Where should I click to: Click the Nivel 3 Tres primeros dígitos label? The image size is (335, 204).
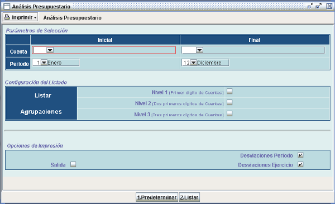point(179,115)
